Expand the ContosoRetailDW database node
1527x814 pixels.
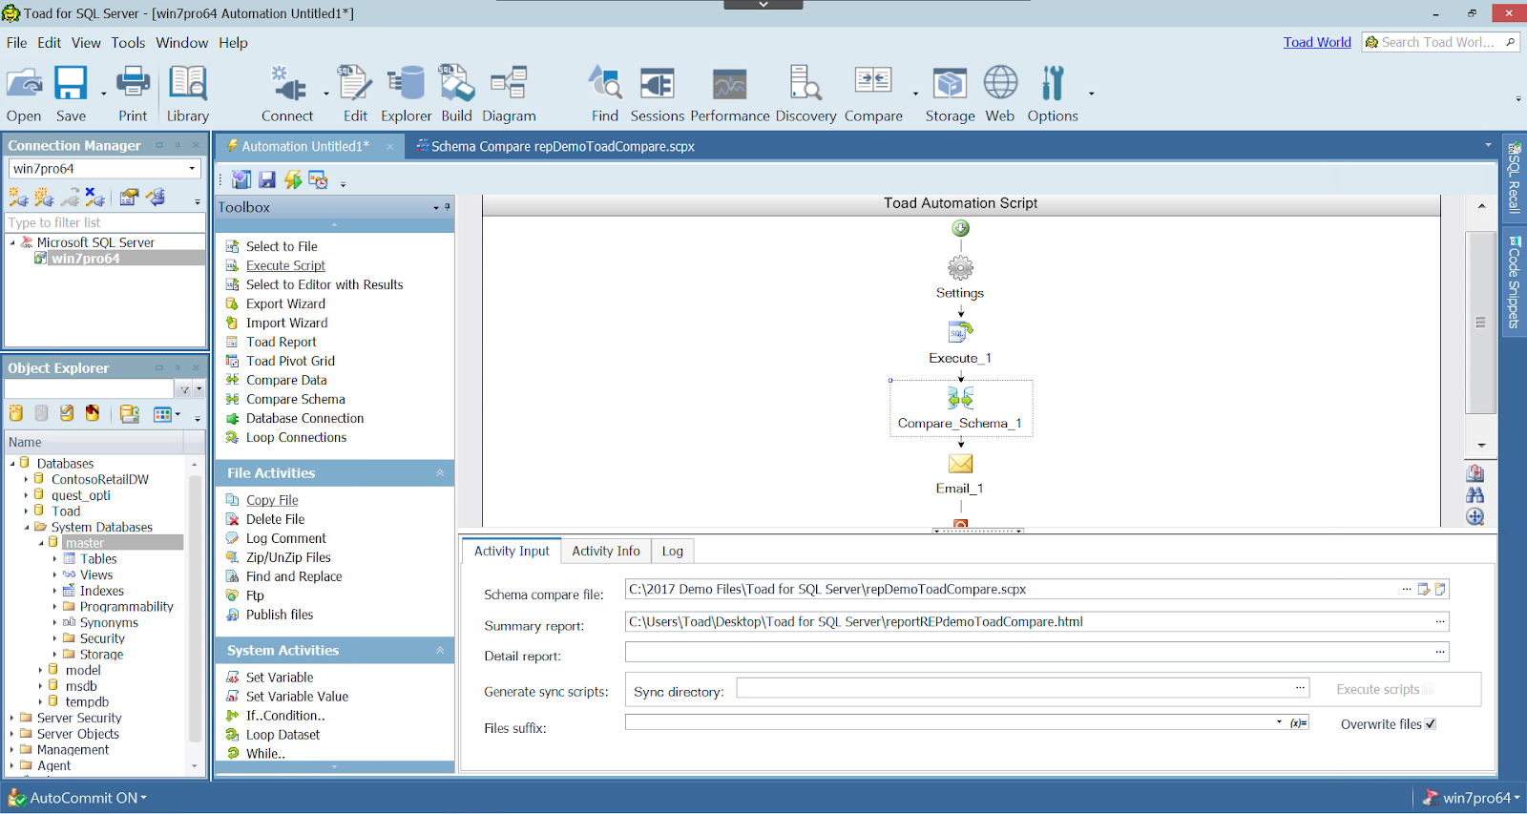(x=26, y=479)
